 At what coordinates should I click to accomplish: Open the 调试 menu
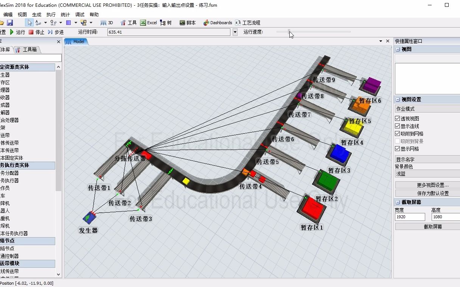pyautogui.click(x=79, y=14)
